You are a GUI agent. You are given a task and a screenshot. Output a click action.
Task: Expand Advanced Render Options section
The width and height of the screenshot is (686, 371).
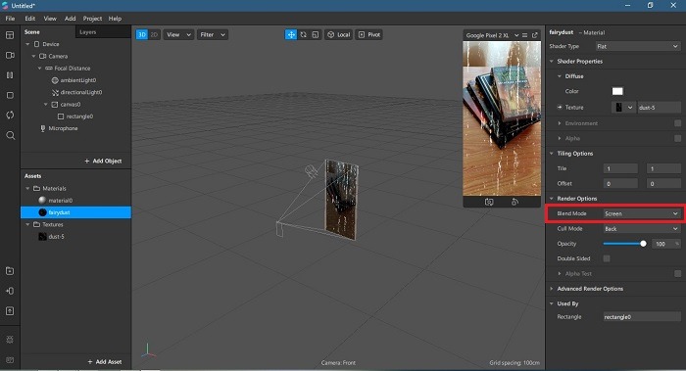coord(552,289)
